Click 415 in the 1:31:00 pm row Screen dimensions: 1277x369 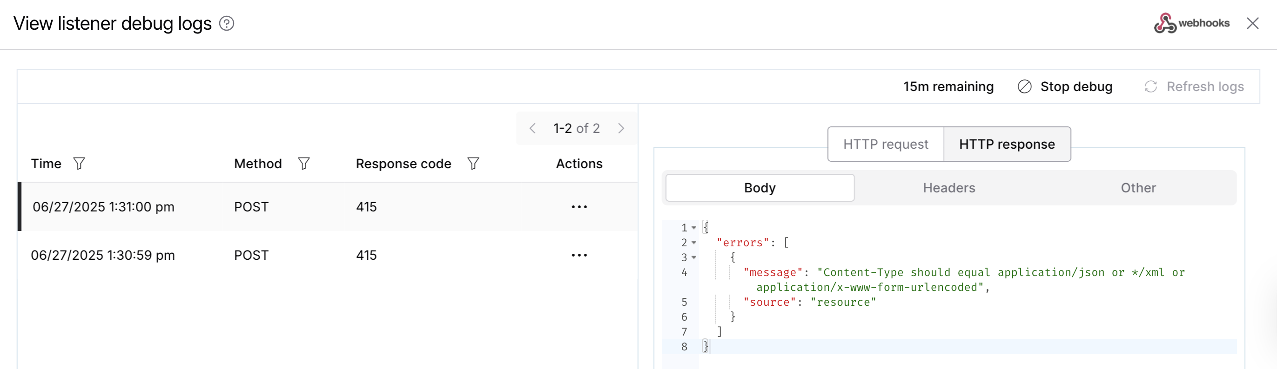click(366, 207)
